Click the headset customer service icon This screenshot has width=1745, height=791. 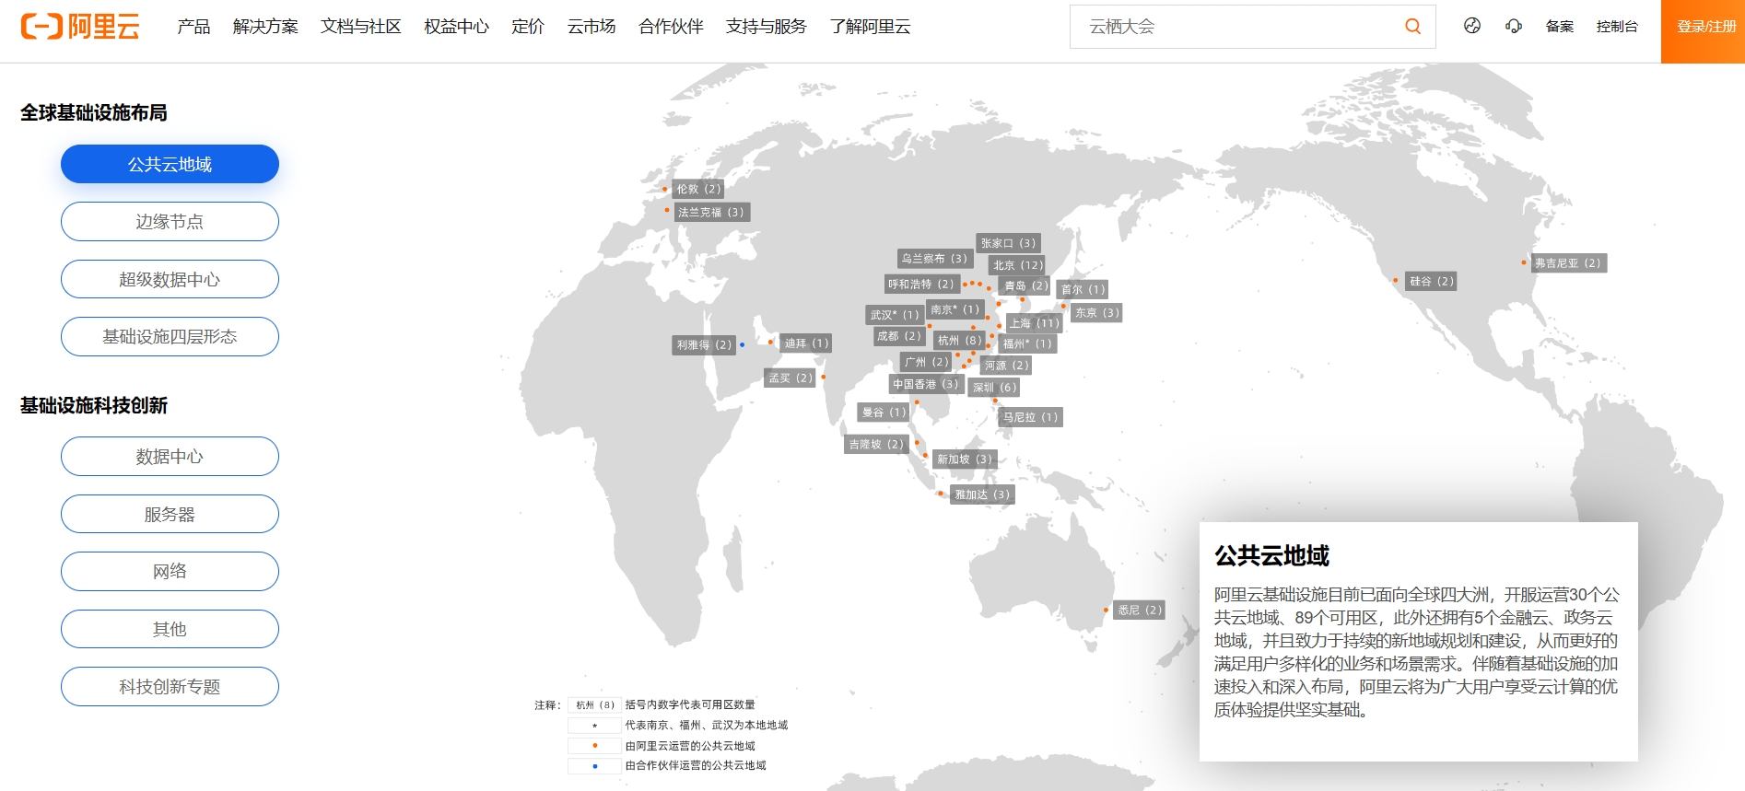point(1513,26)
